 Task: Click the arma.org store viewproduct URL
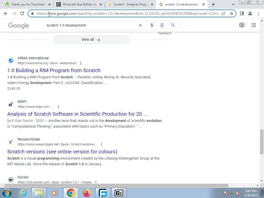(47, 63)
